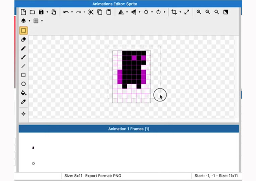Save the sprite with the floppy icon

pyautogui.click(x=41, y=12)
